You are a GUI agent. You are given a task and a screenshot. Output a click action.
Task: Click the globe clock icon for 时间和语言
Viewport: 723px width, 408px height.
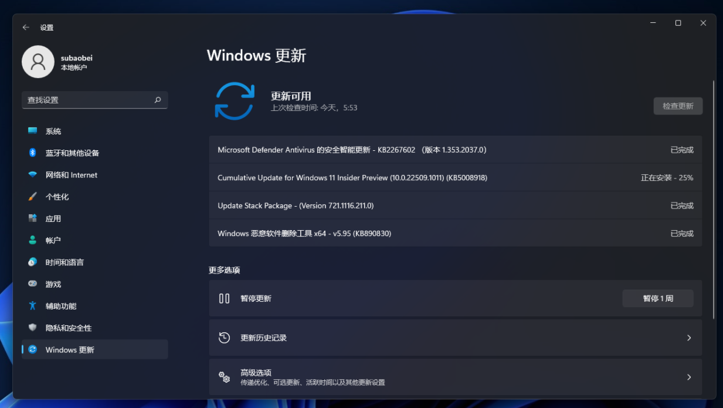click(x=33, y=262)
